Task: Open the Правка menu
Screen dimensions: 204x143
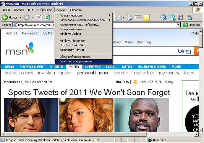Action: point(19,10)
